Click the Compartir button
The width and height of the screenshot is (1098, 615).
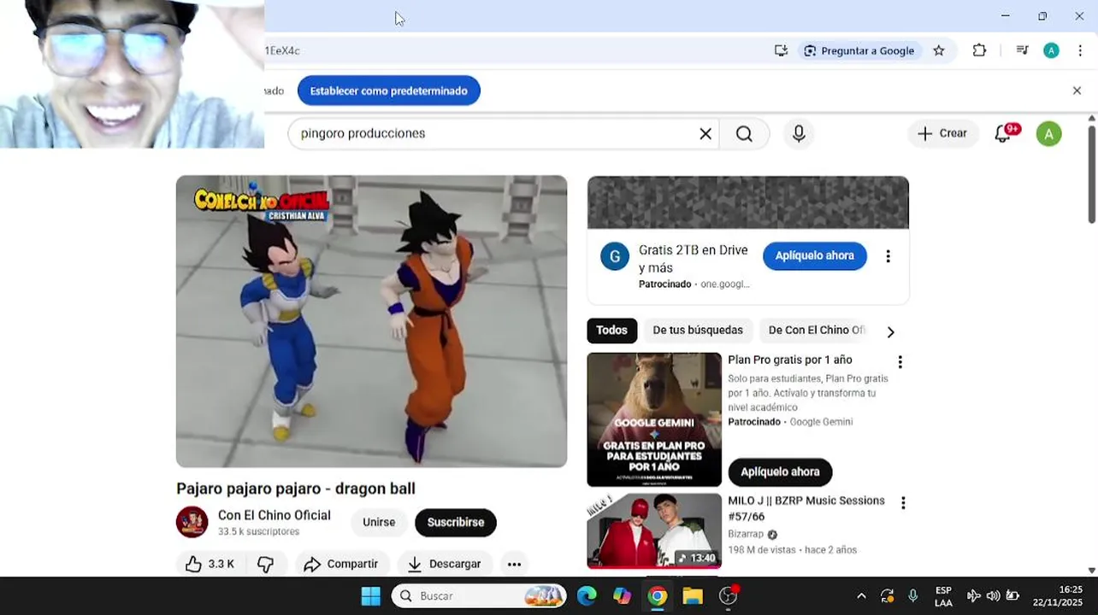point(342,564)
